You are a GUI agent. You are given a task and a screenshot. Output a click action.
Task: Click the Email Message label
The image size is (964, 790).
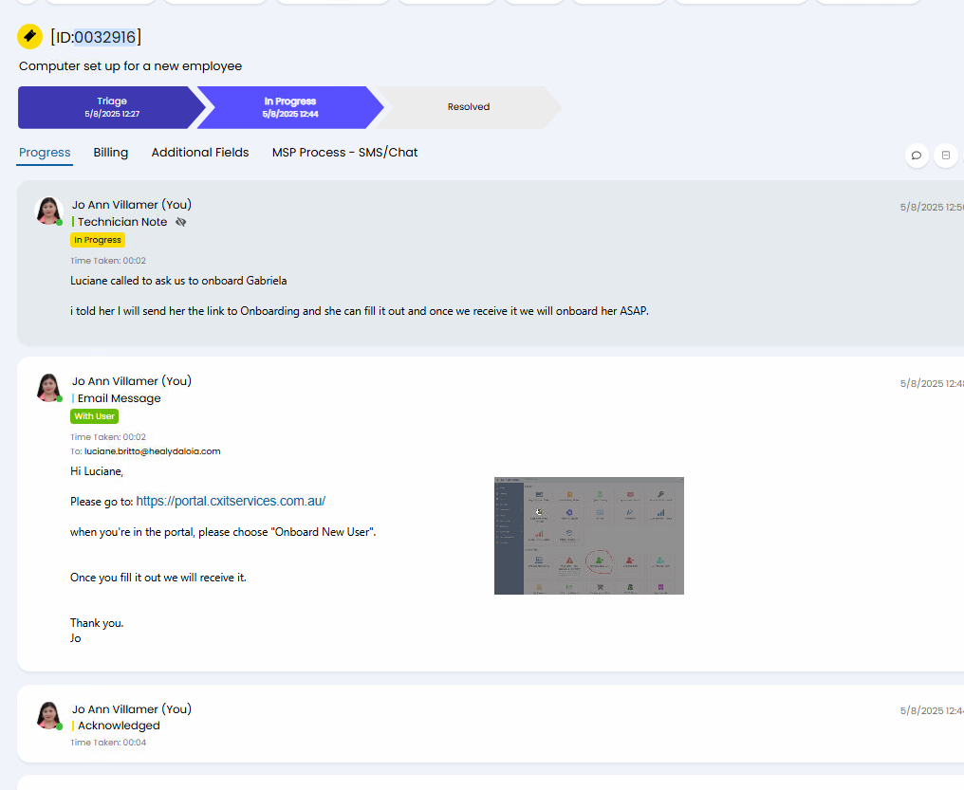pyautogui.click(x=119, y=398)
